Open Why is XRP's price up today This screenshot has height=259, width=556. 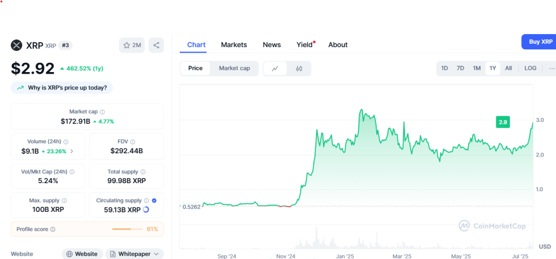pyautogui.click(x=62, y=88)
